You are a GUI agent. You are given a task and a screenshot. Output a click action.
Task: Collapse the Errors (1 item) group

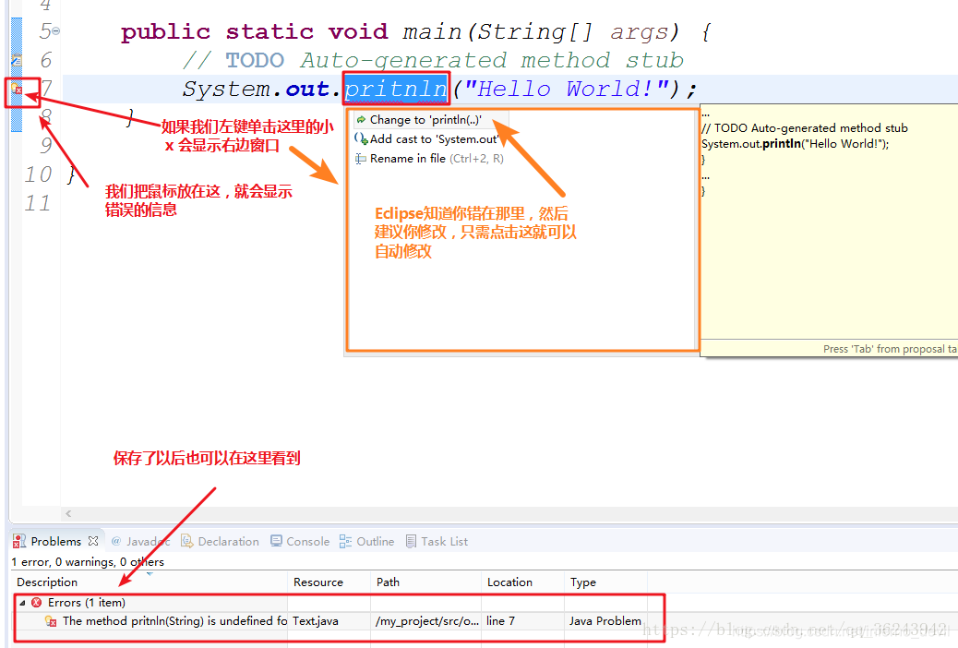(22, 603)
